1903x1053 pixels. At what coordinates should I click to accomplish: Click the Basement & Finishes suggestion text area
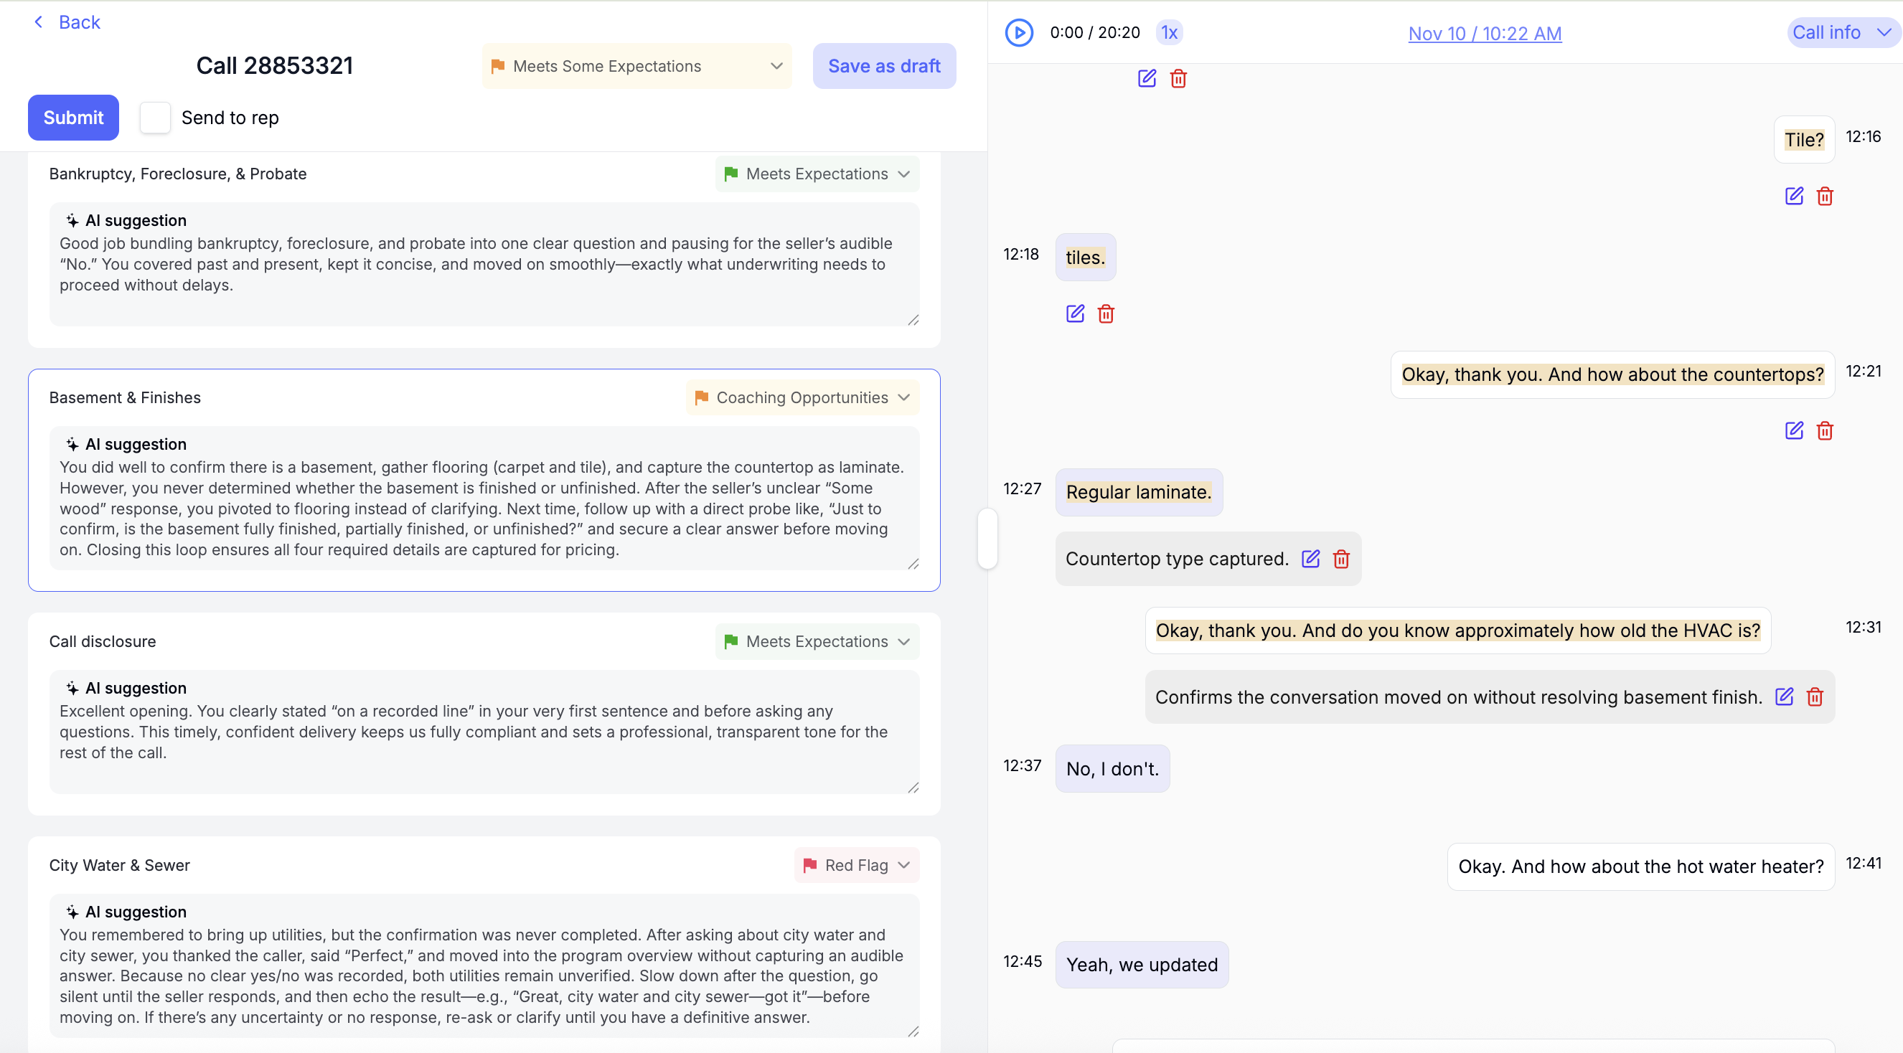tap(484, 508)
